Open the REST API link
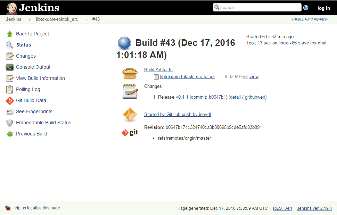This screenshot has height=215, width=337. pyautogui.click(x=282, y=208)
